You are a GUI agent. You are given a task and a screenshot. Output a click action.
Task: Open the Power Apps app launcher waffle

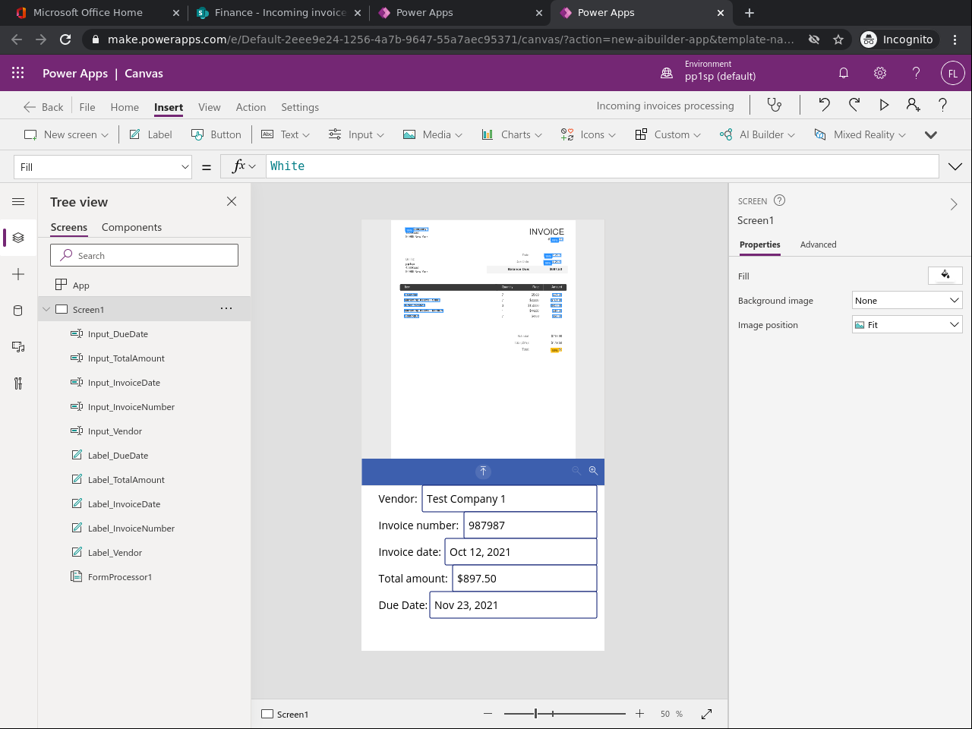(18, 73)
